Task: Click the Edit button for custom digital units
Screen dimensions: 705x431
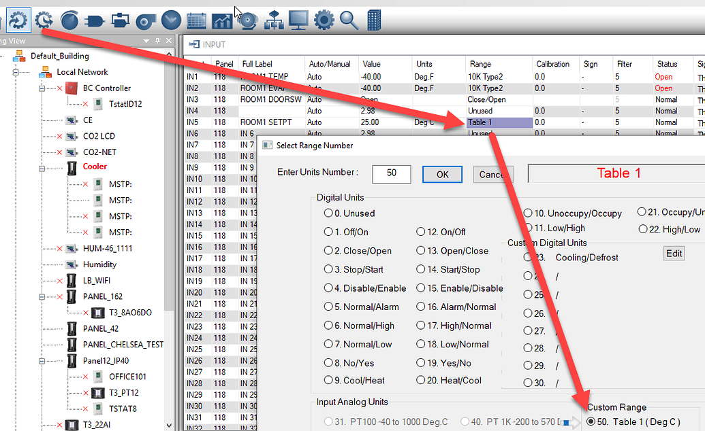Action: pyautogui.click(x=674, y=253)
